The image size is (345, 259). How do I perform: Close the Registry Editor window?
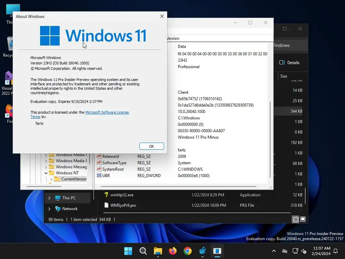coord(266,23)
